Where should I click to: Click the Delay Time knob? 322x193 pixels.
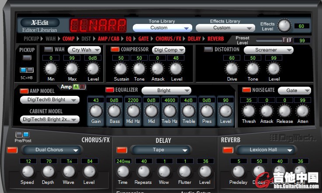[123, 171]
